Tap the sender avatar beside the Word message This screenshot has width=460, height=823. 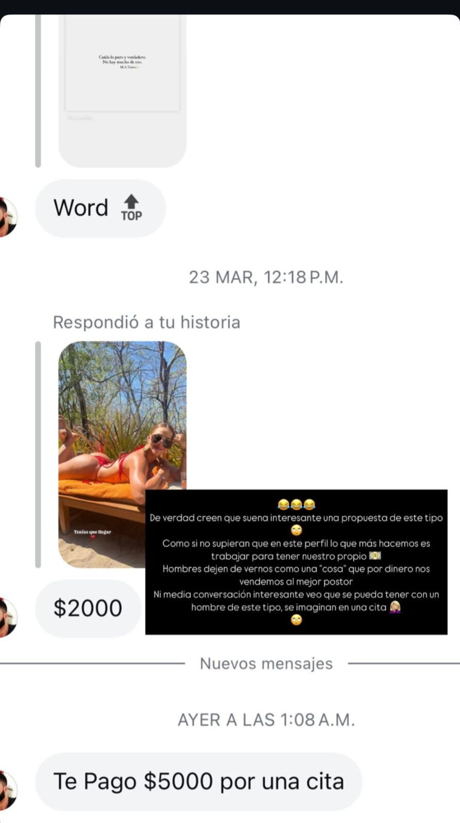coord(8,217)
